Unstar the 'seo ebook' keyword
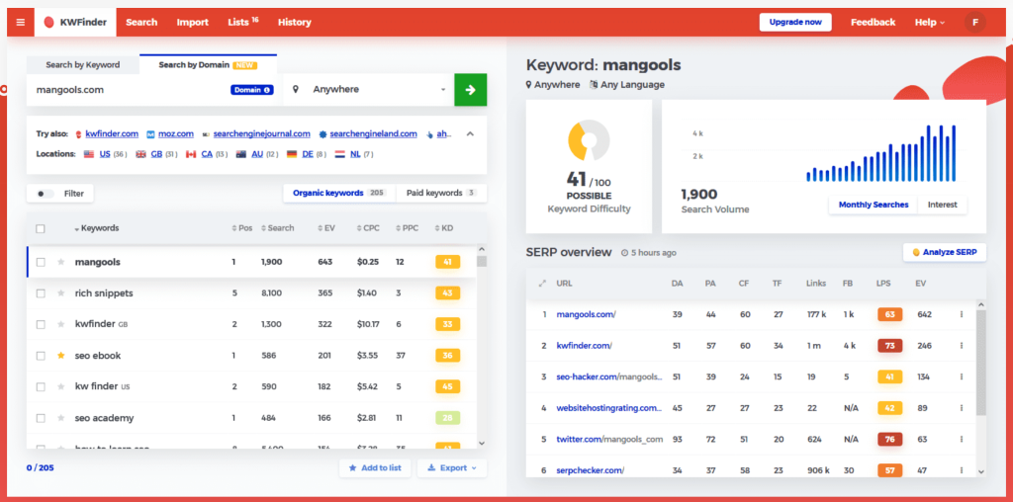Viewport: 1013px width, 502px height. coord(60,356)
